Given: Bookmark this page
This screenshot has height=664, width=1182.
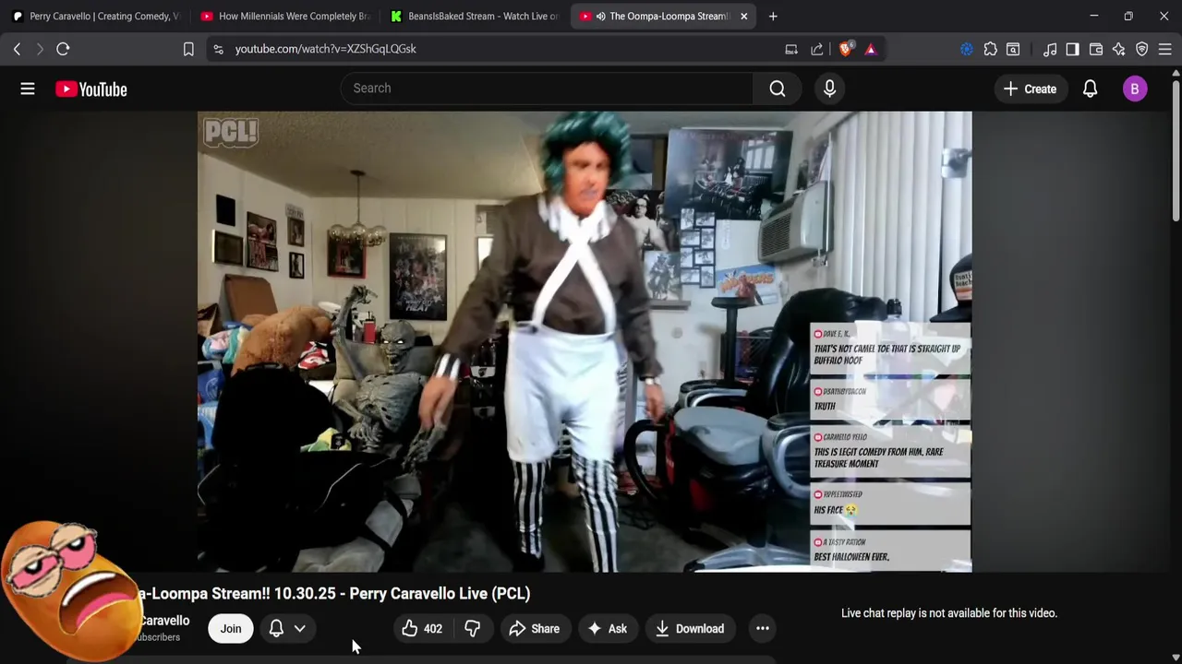Looking at the screenshot, I should tap(188, 49).
